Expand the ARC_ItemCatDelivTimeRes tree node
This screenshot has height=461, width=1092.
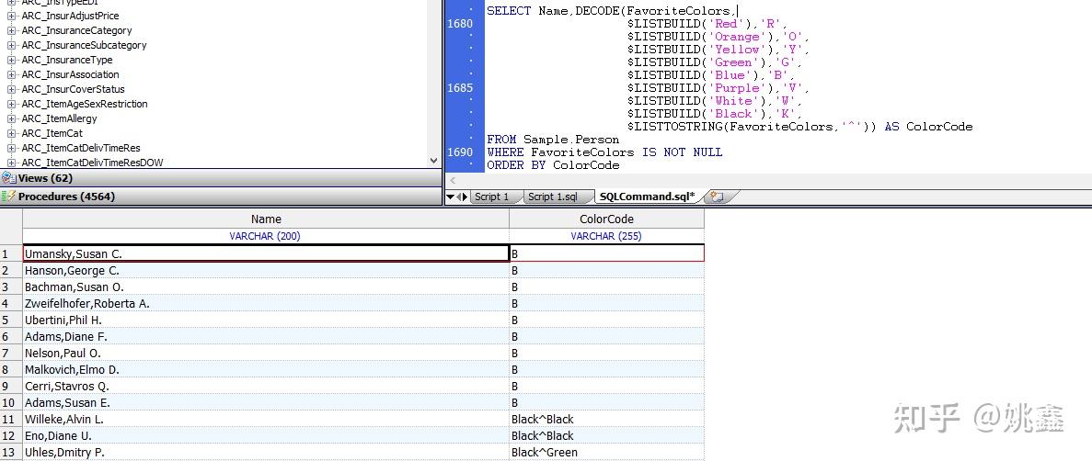[x=11, y=148]
